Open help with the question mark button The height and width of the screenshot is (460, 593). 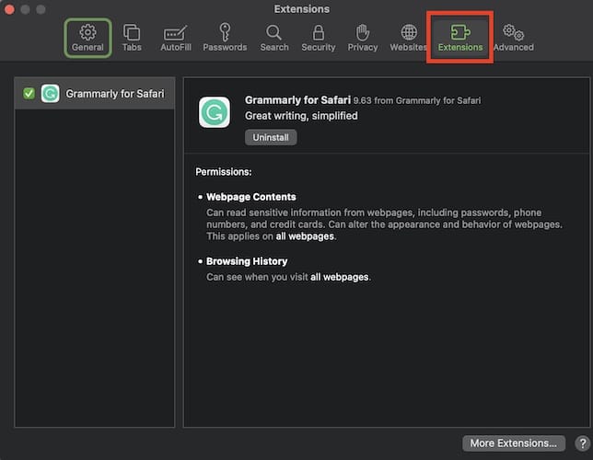coord(582,443)
